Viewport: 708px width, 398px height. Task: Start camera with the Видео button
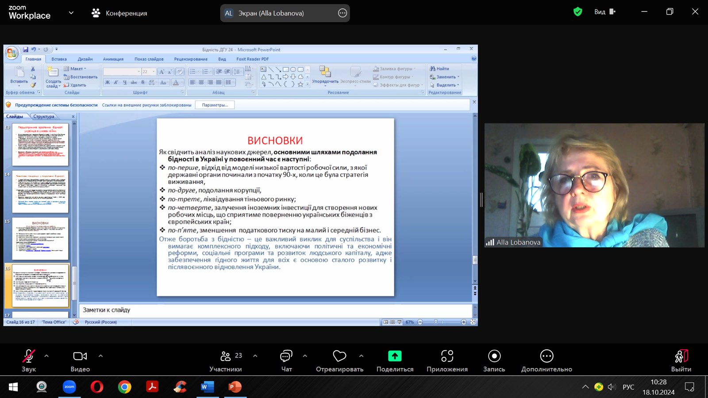coord(80,360)
